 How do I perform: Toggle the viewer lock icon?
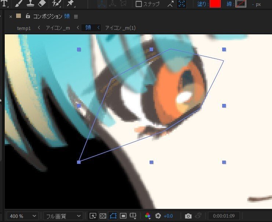click(28, 16)
